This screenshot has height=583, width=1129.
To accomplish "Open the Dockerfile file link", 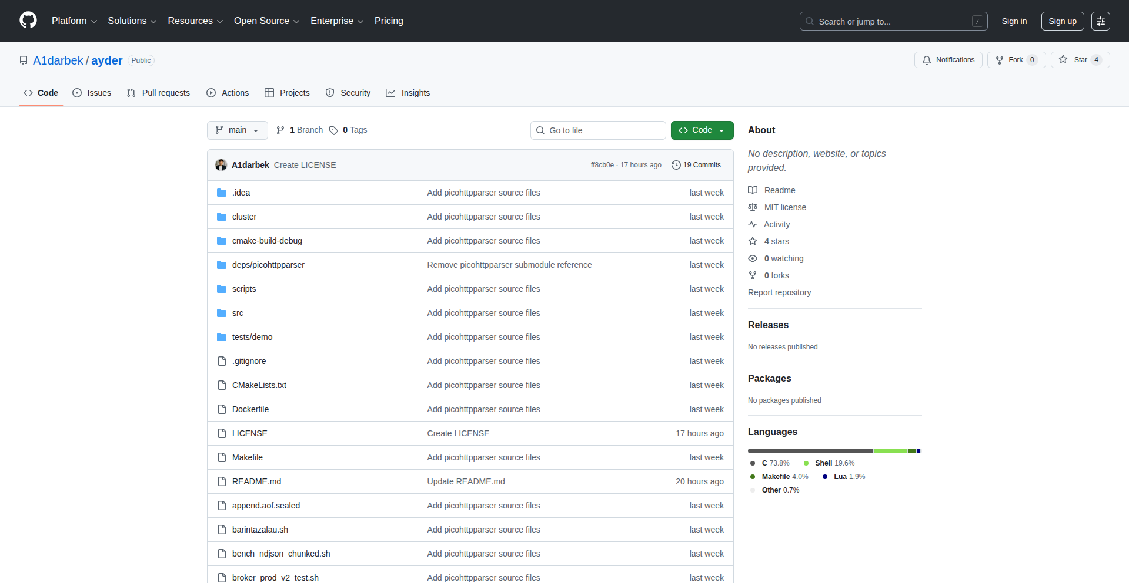I will pos(250,409).
